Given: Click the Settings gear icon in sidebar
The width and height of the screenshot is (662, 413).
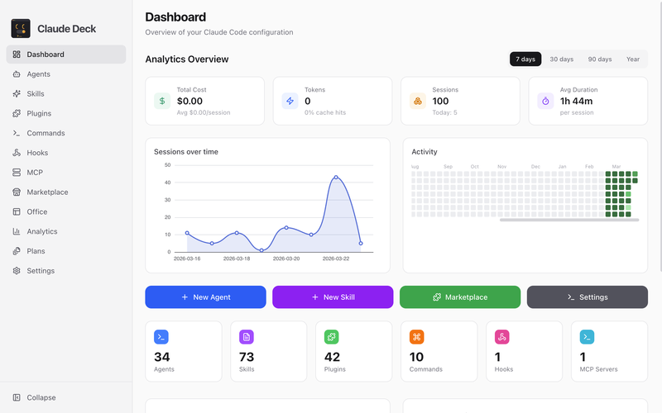Looking at the screenshot, I should (17, 271).
